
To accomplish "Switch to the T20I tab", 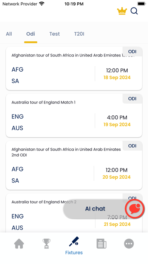I will coord(79,34).
